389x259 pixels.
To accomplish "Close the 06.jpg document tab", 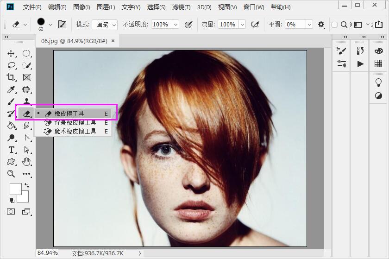I will [x=113, y=41].
